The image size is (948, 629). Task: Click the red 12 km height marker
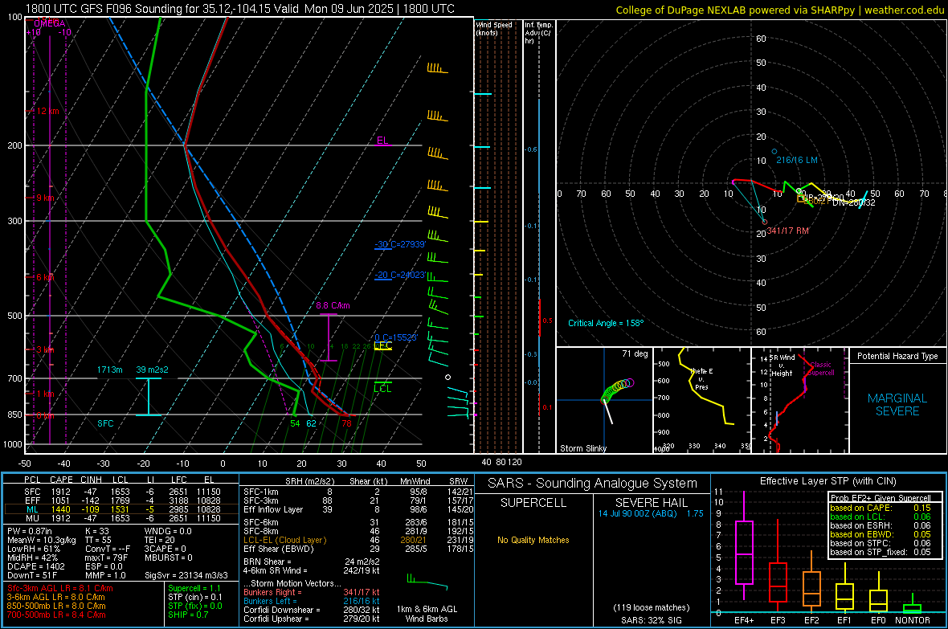click(48, 112)
